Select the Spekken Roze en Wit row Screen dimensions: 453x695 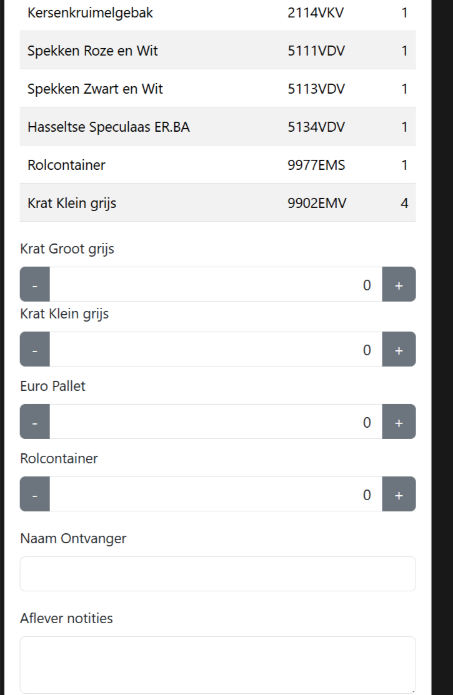[219, 51]
